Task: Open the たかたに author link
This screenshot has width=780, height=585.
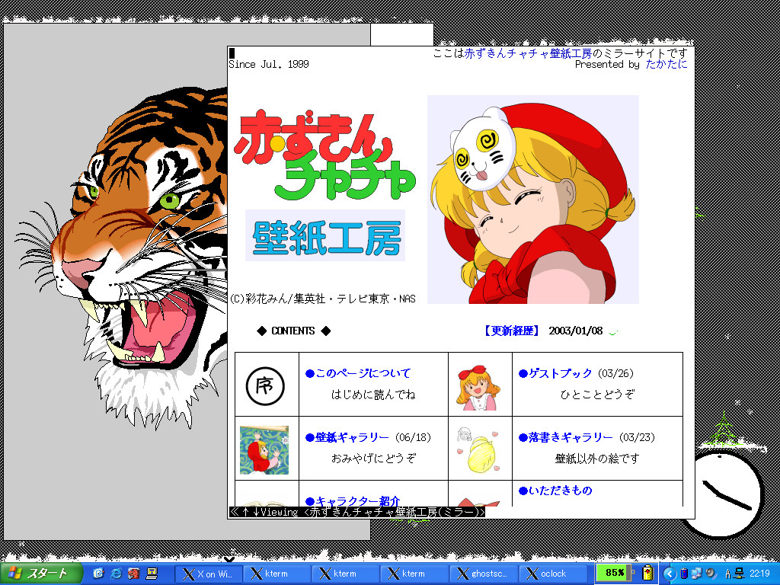Action: pos(667,64)
